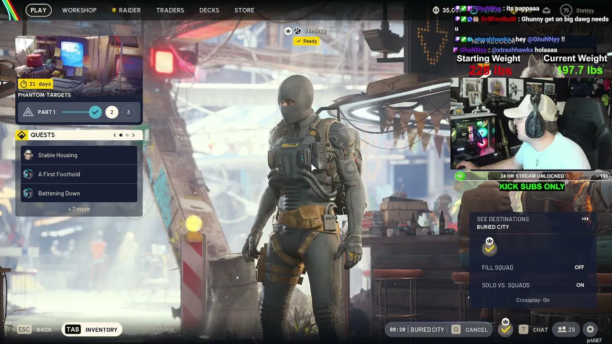
Task: Click the Stable Housing quest giver portrait
Action: [28, 155]
